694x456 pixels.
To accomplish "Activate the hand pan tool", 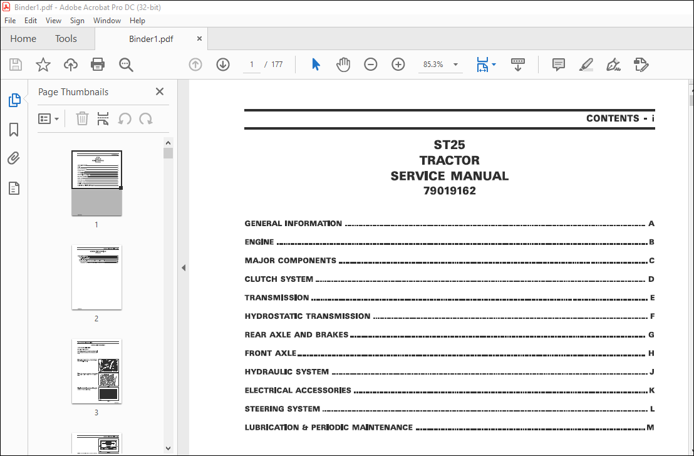I will pos(343,65).
